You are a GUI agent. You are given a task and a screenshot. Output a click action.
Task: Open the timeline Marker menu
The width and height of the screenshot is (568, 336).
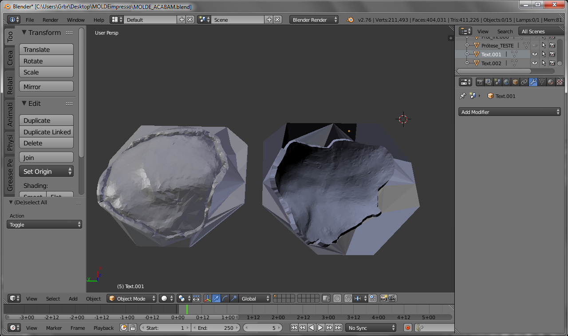pos(54,328)
